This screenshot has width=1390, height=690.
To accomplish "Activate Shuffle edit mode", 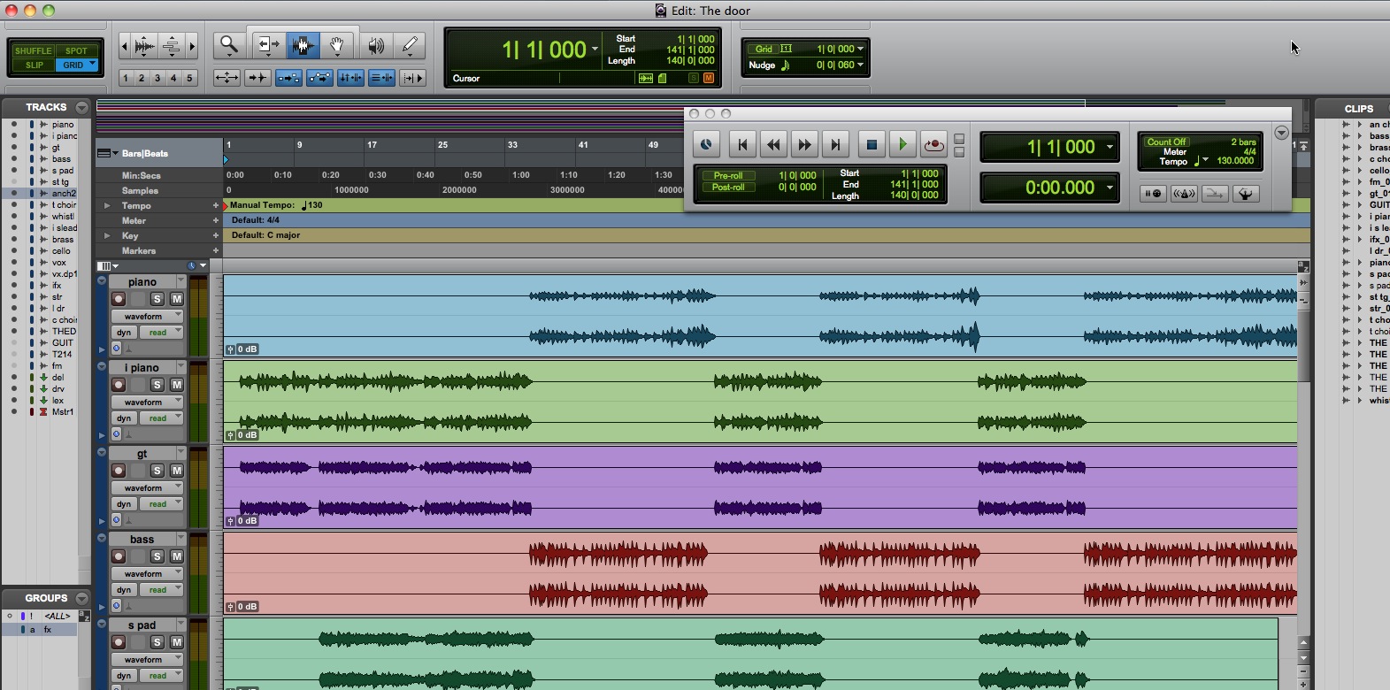I will 33,50.
